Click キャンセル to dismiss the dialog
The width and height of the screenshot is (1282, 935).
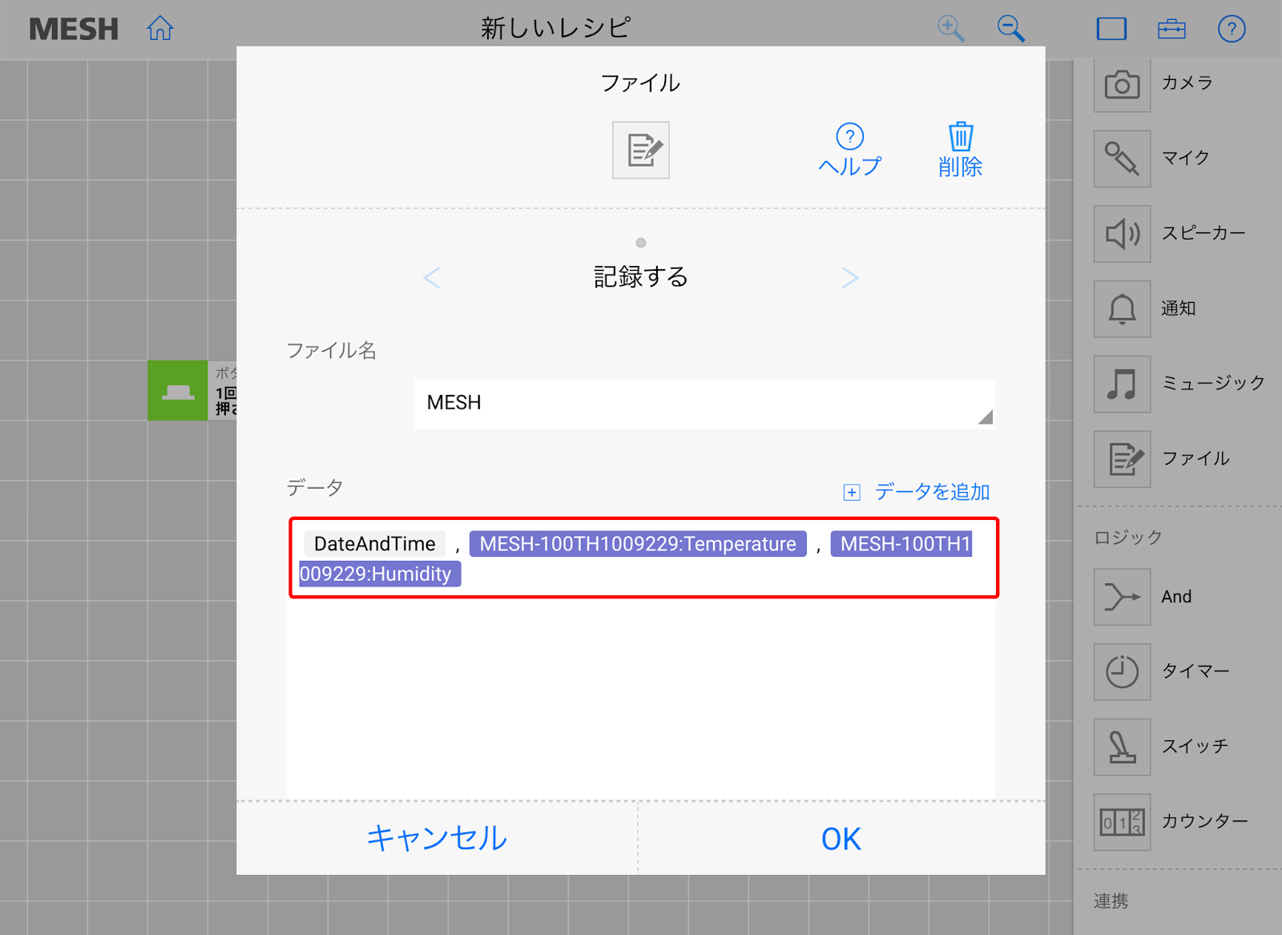pos(437,838)
